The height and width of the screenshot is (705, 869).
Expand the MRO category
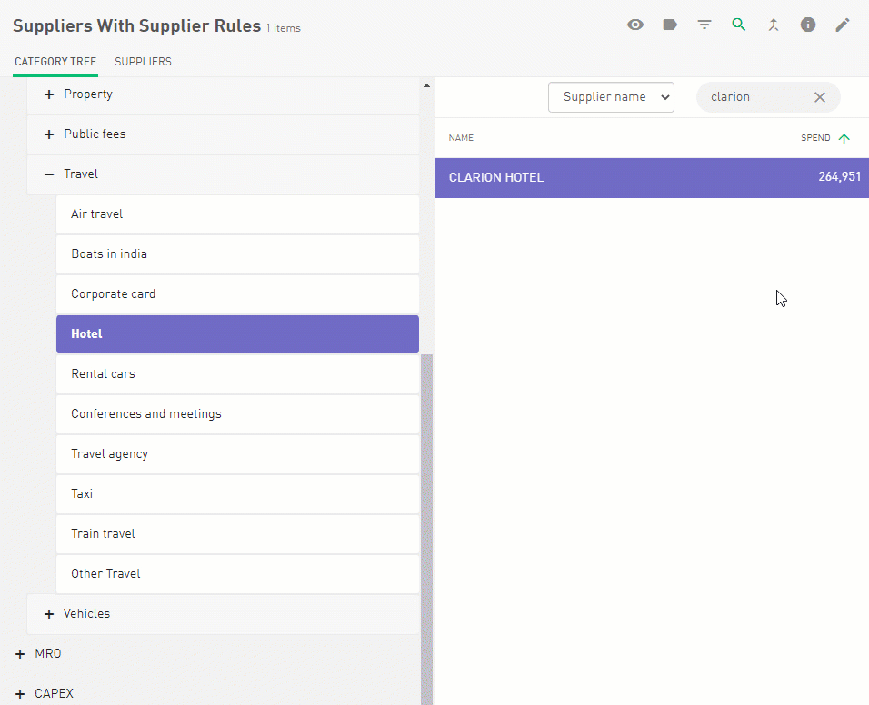coord(20,654)
